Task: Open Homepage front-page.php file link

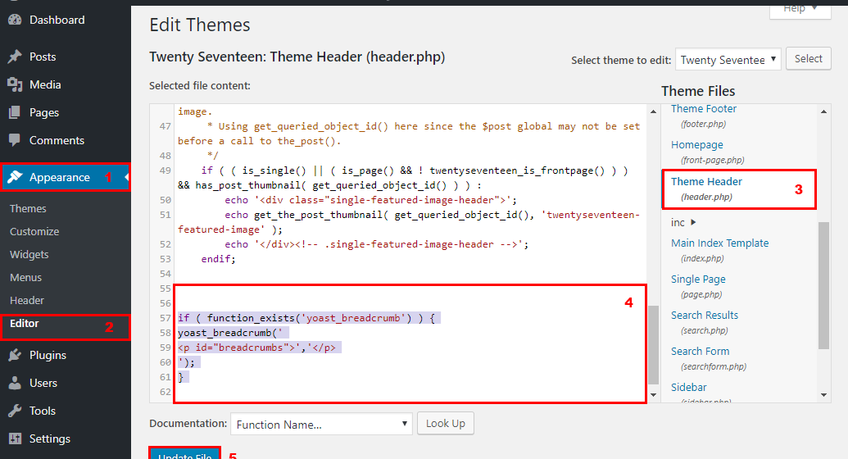Action: (696, 145)
